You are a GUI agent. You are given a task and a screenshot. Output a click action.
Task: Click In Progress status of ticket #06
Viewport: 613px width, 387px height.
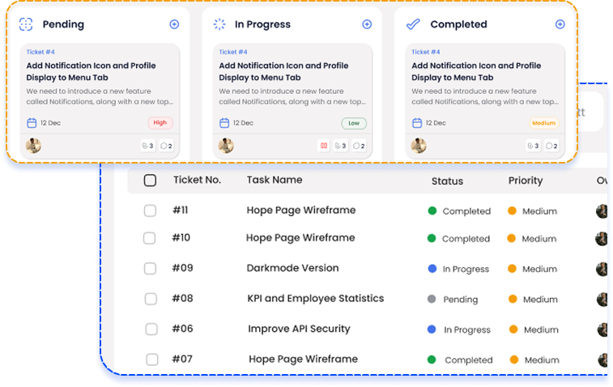[x=459, y=330]
